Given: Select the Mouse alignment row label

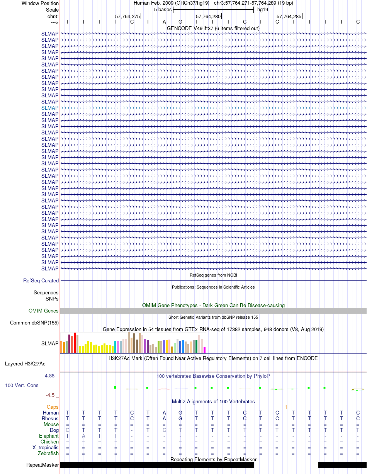Looking at the screenshot, I should click(51, 424).
